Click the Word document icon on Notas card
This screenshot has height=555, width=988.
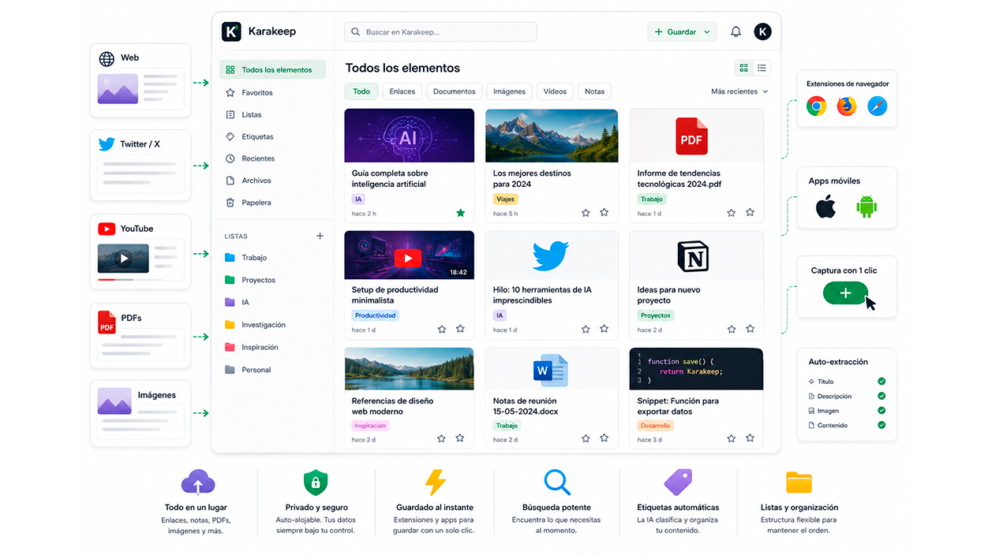(550, 371)
